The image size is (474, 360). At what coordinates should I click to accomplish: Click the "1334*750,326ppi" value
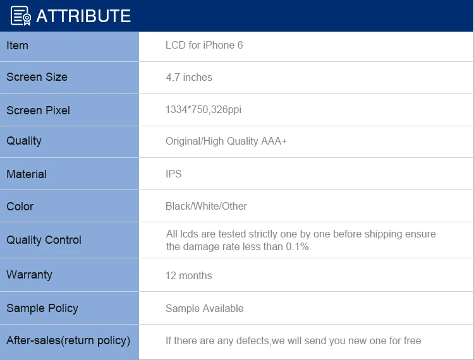204,110
